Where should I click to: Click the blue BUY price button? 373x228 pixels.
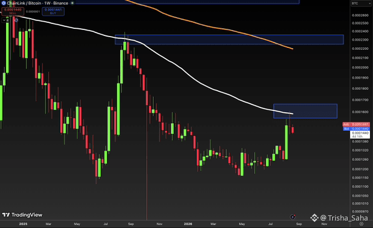[53, 11]
